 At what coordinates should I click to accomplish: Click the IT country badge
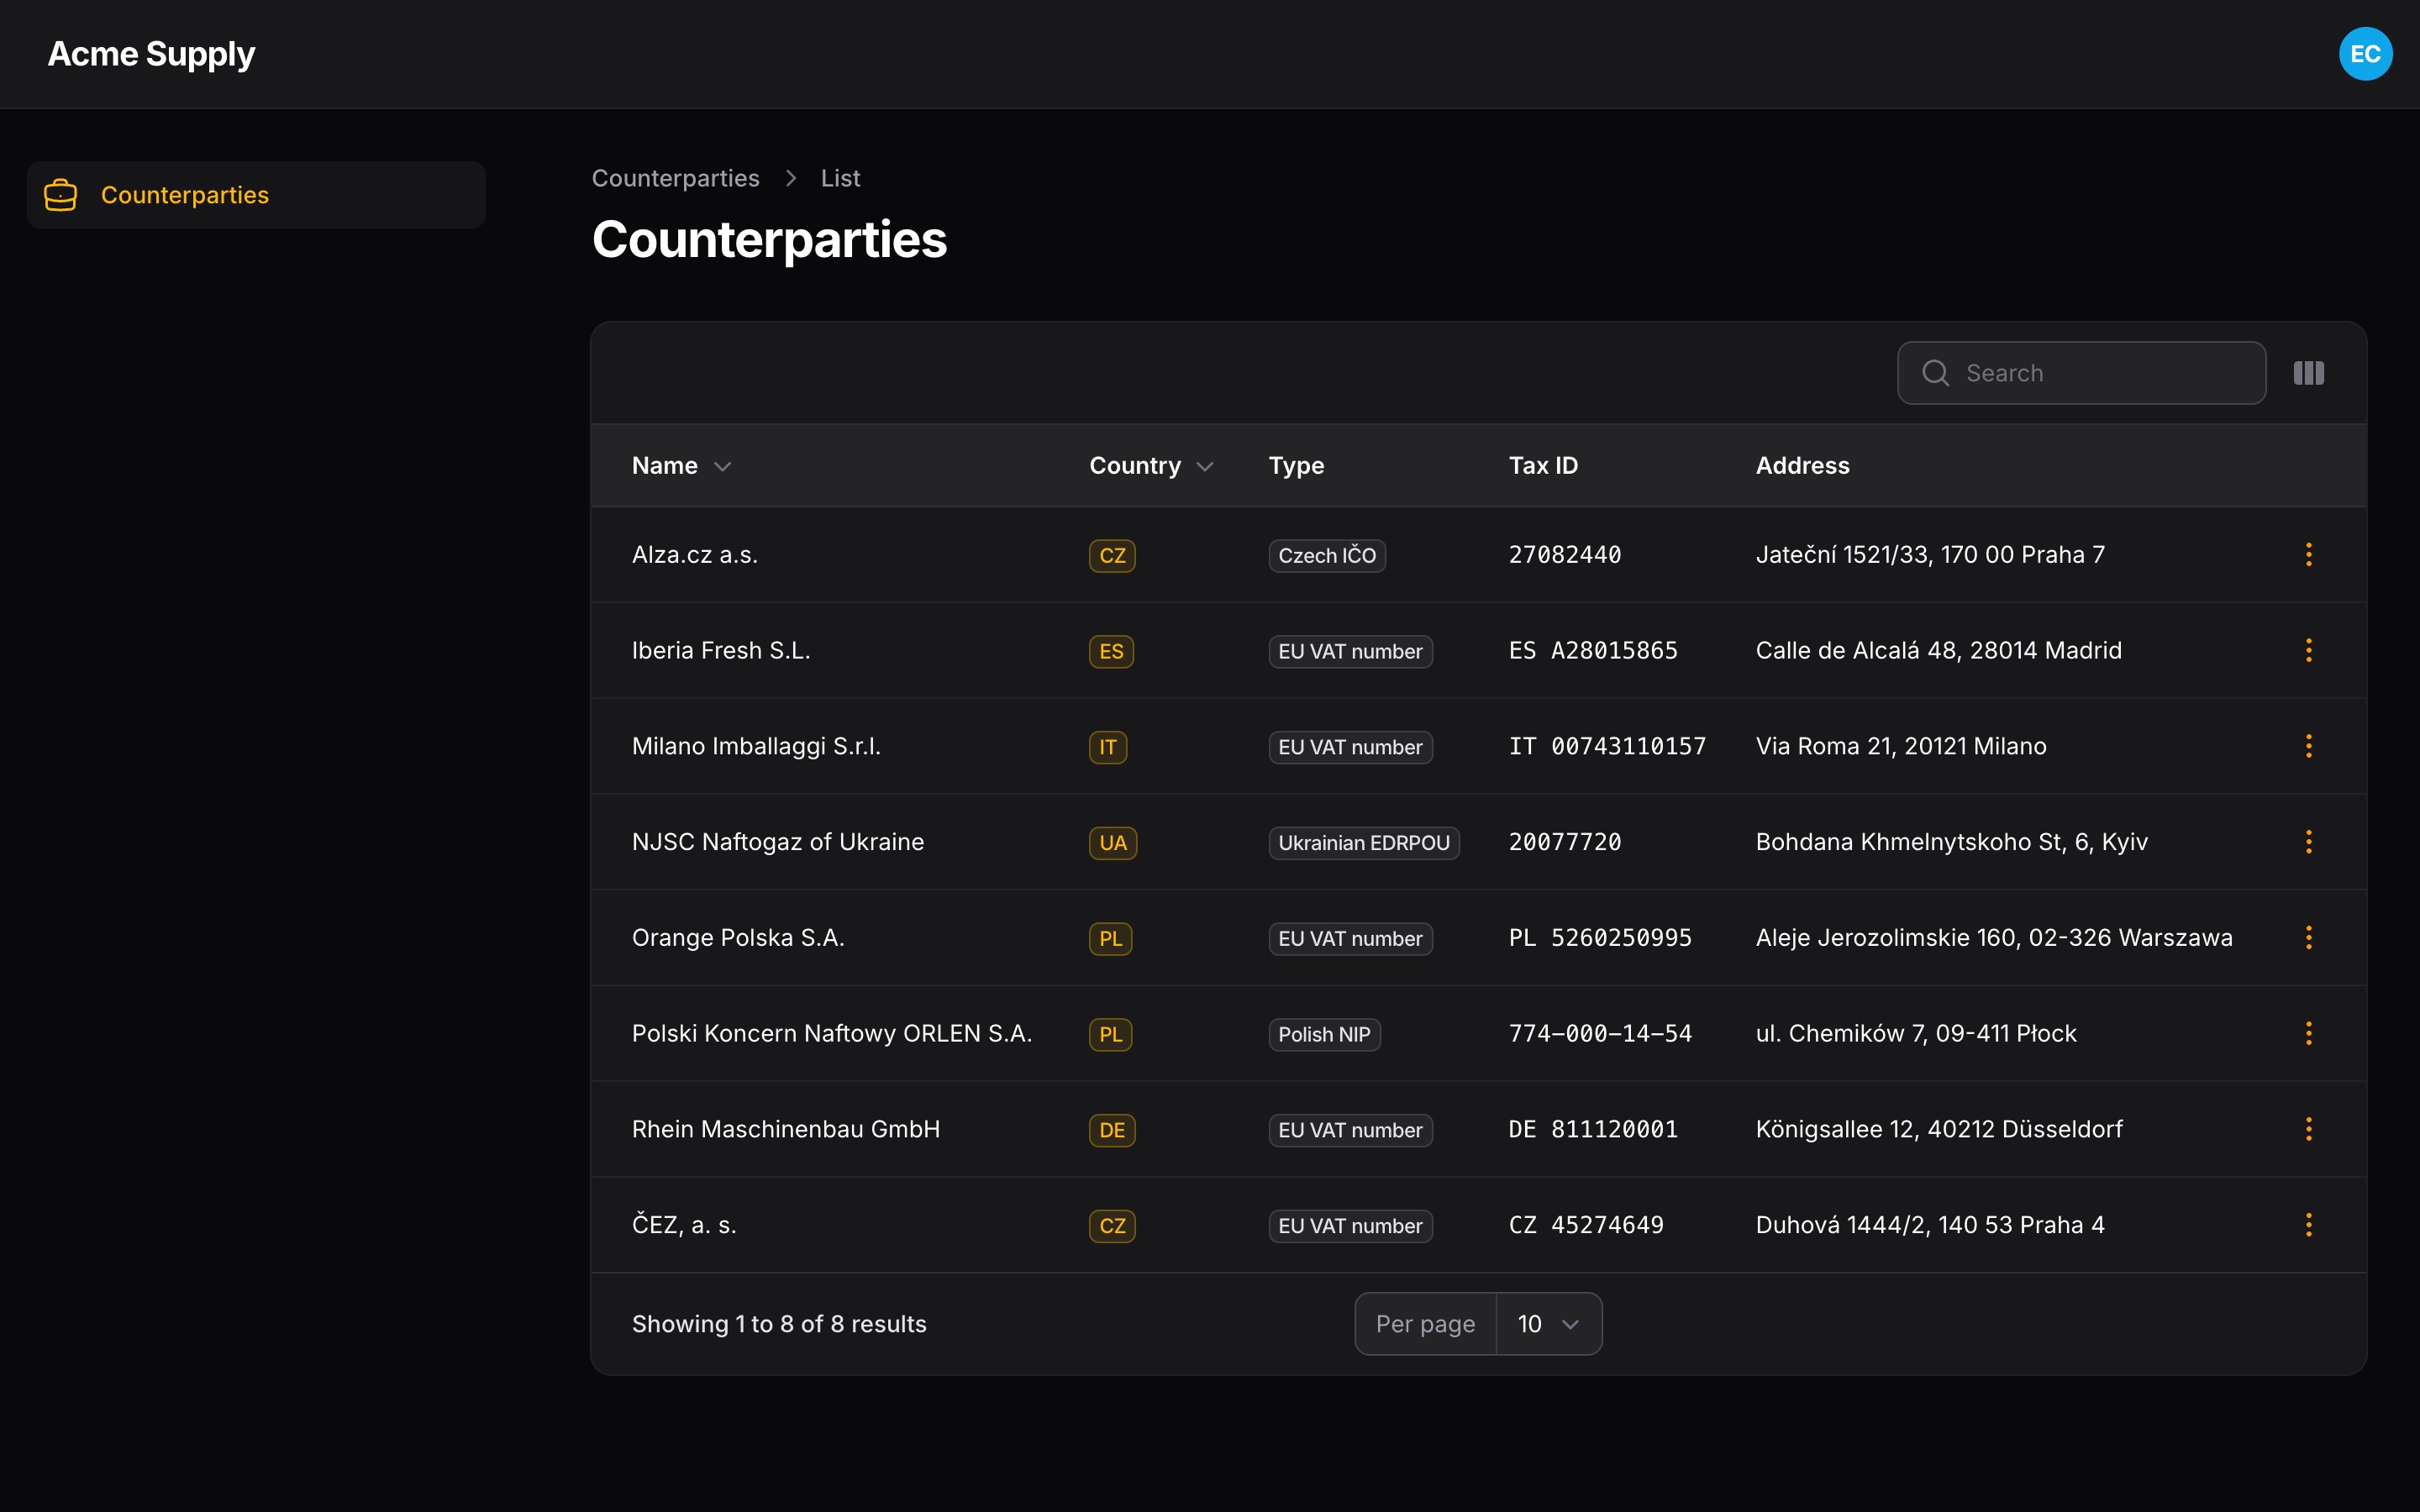(1108, 747)
